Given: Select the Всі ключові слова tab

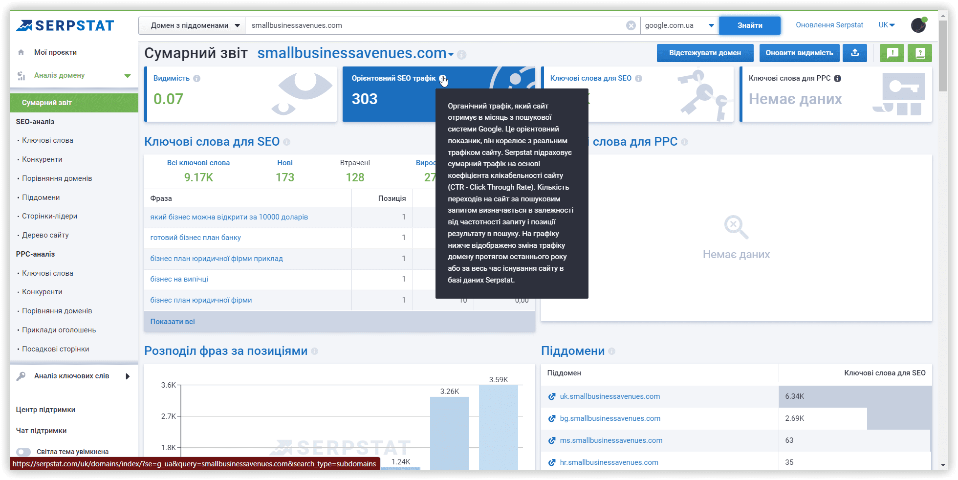Looking at the screenshot, I should coord(198,171).
